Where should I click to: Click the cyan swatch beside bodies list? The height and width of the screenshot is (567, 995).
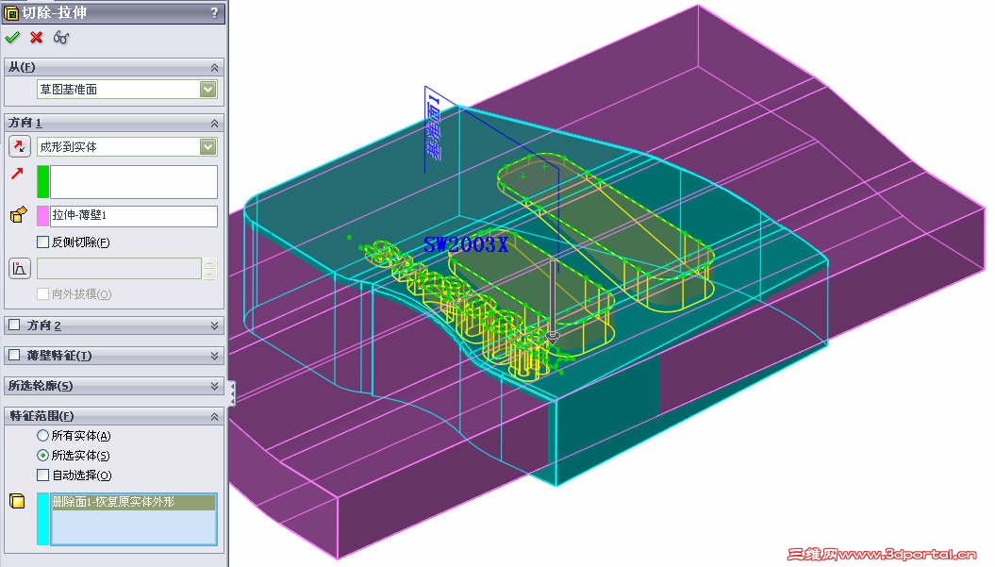[x=43, y=519]
